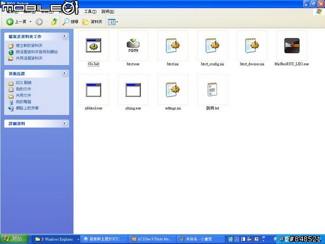Open 網路上的芳鄰 in Other Places
Viewport: 325px width, 244px height.
click(27, 108)
